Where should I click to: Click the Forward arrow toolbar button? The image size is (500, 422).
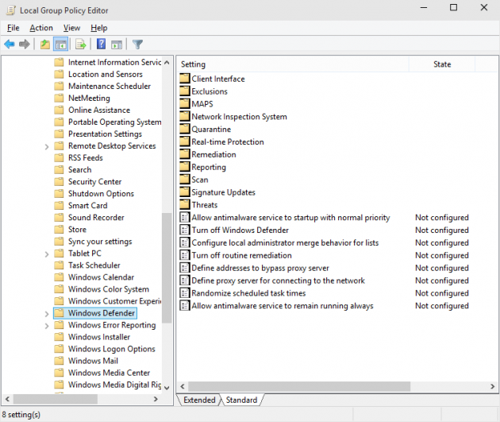(25, 44)
